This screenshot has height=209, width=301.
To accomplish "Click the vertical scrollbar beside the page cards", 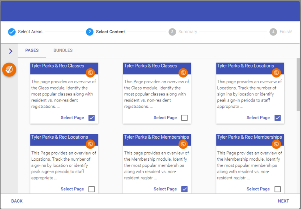I will click(x=298, y=84).
